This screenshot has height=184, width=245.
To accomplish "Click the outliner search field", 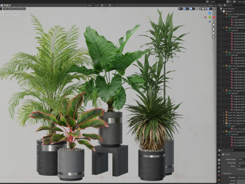I will [237, 5].
